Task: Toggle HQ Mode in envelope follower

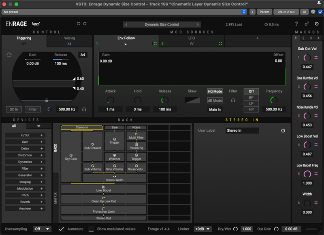Action: [x=215, y=92]
